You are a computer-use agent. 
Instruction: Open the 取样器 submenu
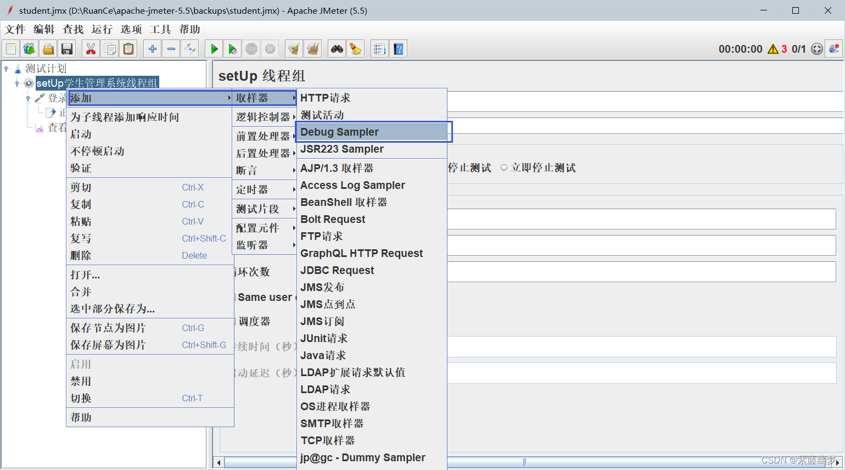coord(265,98)
